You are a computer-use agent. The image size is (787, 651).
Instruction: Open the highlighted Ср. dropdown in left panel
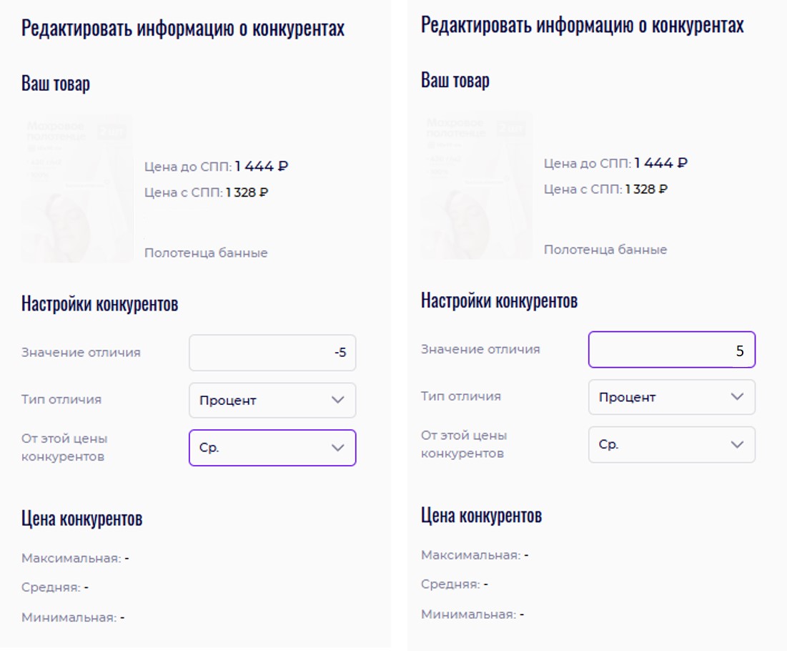coord(272,448)
